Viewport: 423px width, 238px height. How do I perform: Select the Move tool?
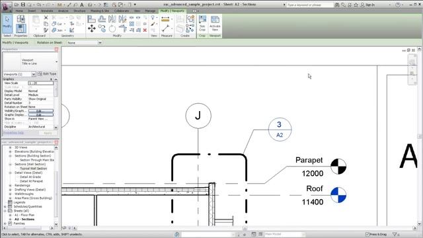coord(91,28)
